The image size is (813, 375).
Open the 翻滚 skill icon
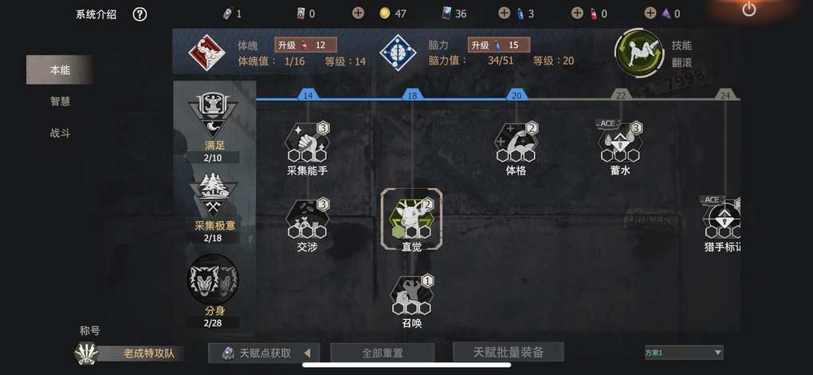point(638,53)
